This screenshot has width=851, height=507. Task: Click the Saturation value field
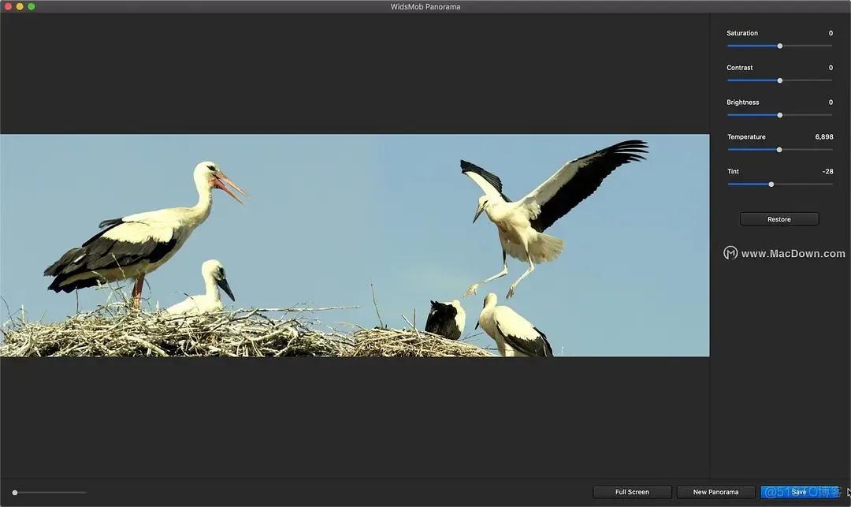click(831, 33)
